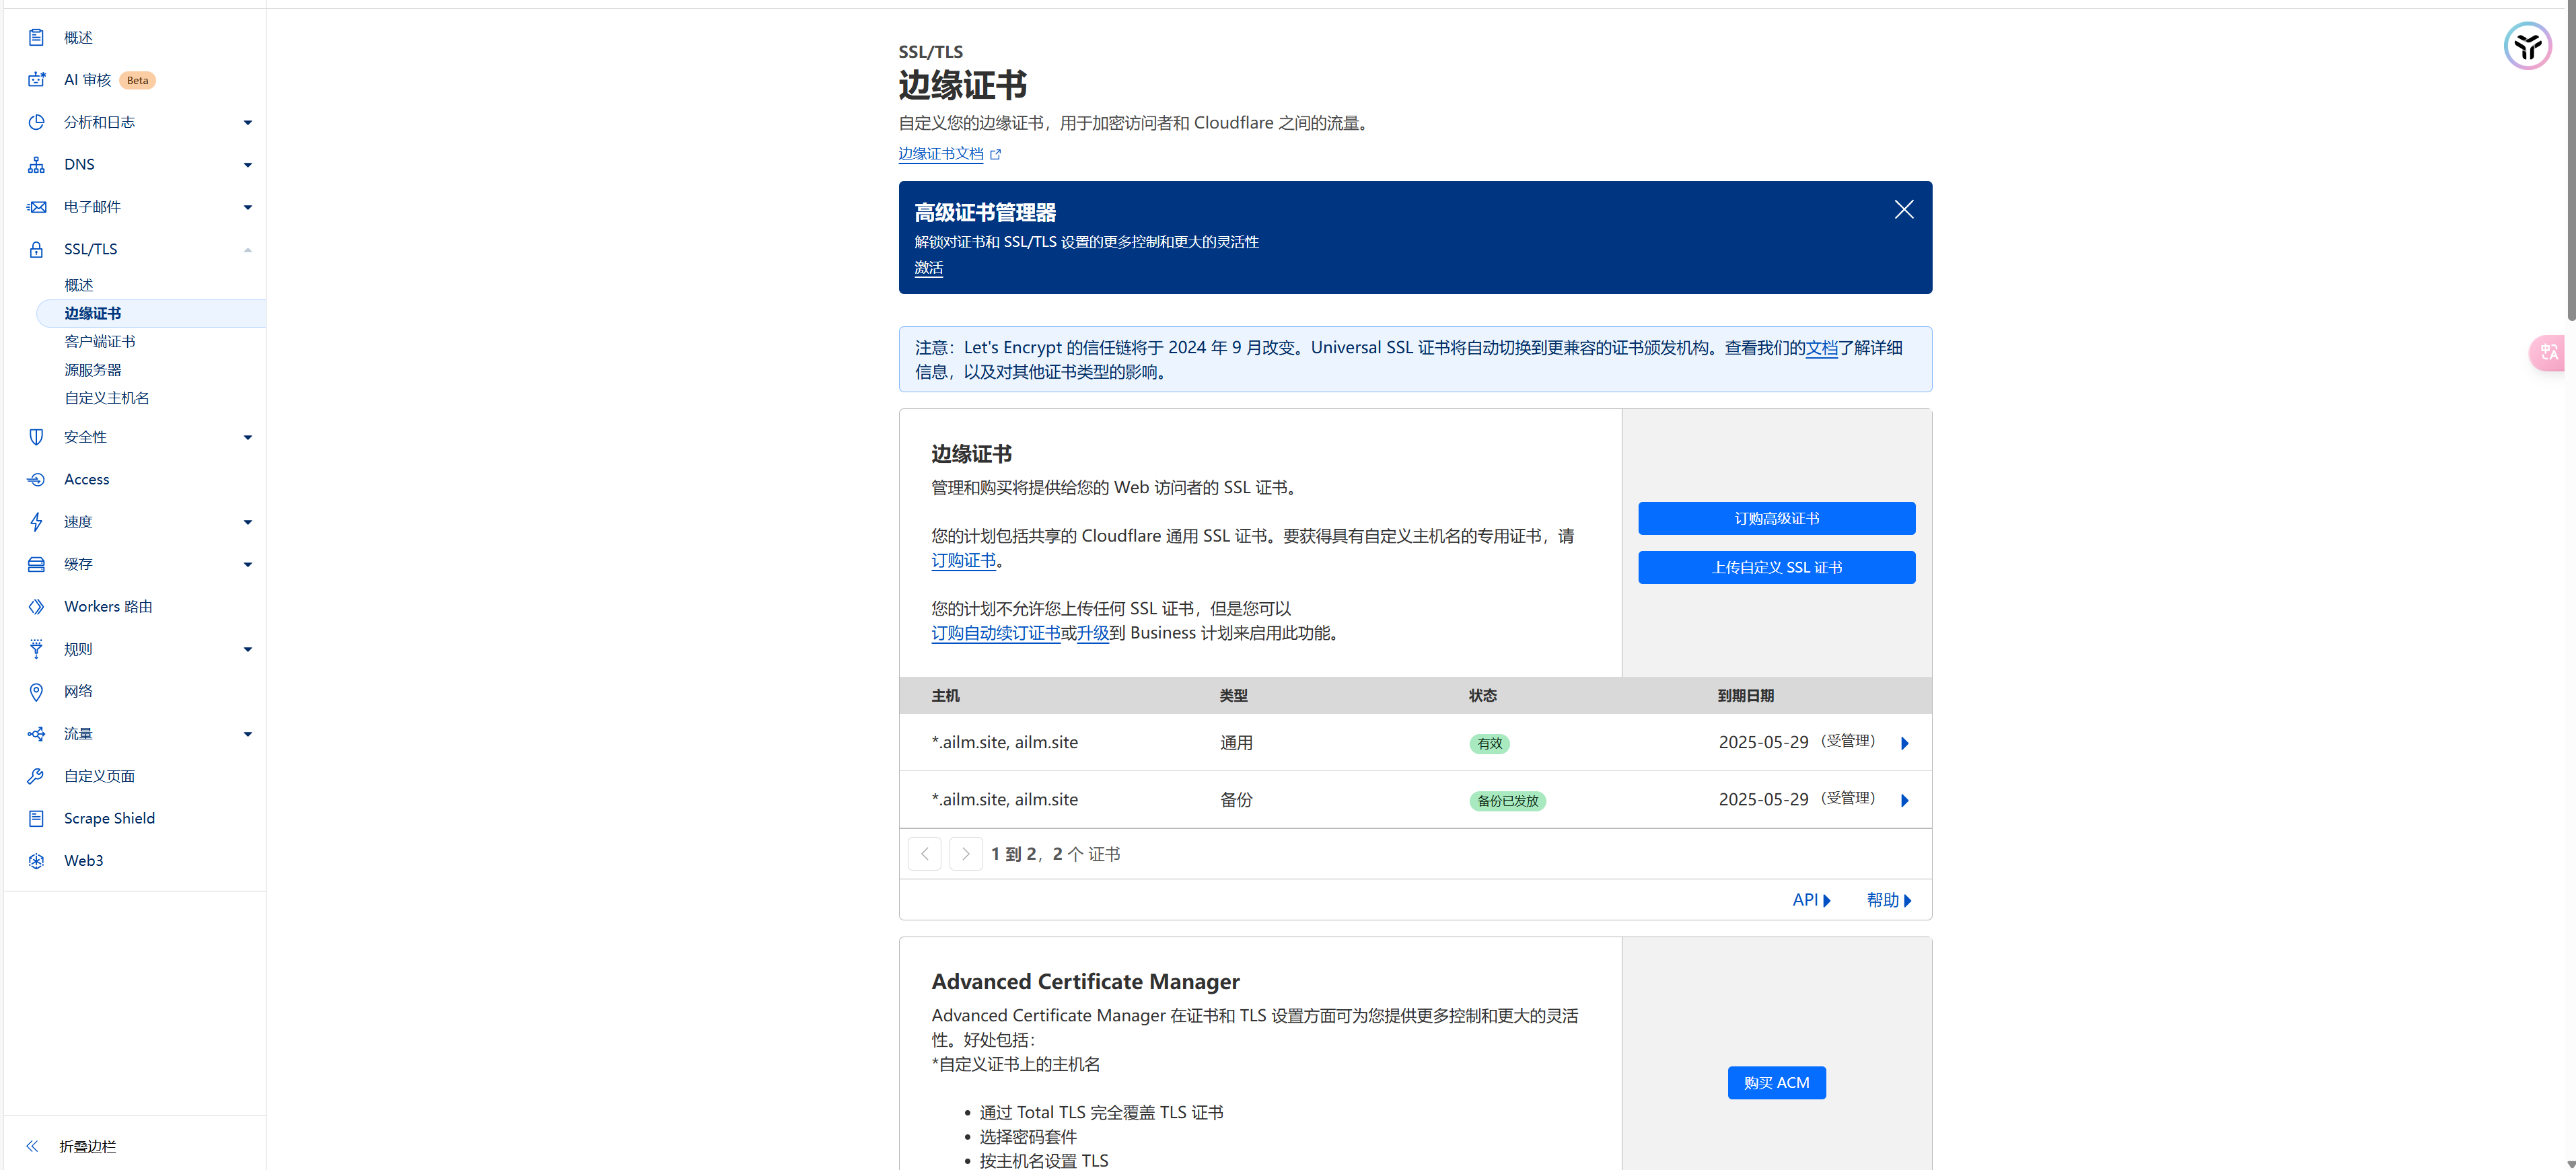Dismiss the 高级证书管理器 banner
This screenshot has height=1170, width=2576.
1903,210
